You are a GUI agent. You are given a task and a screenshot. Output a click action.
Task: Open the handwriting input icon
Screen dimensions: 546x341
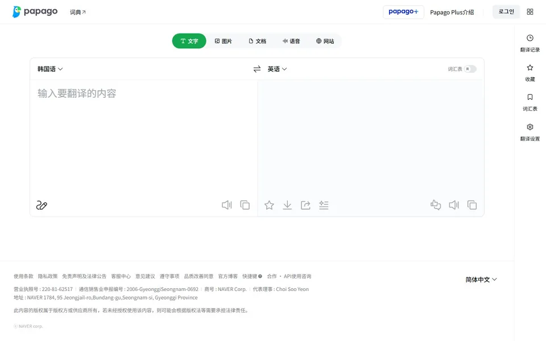(x=42, y=205)
